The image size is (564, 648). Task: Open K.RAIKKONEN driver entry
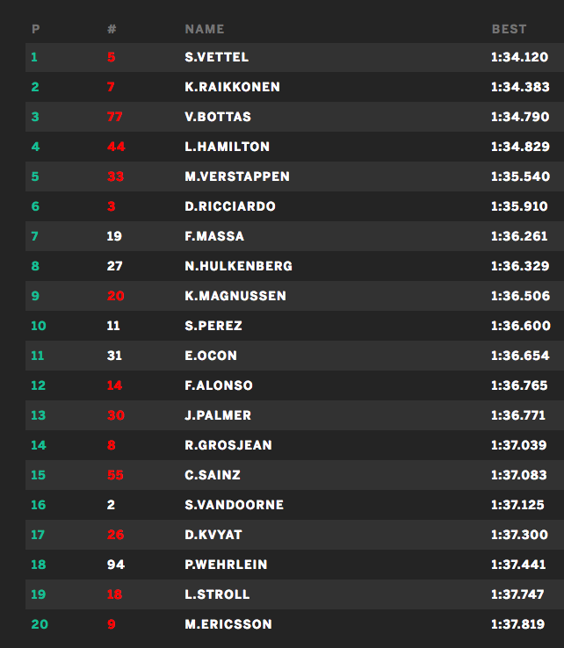tap(232, 87)
